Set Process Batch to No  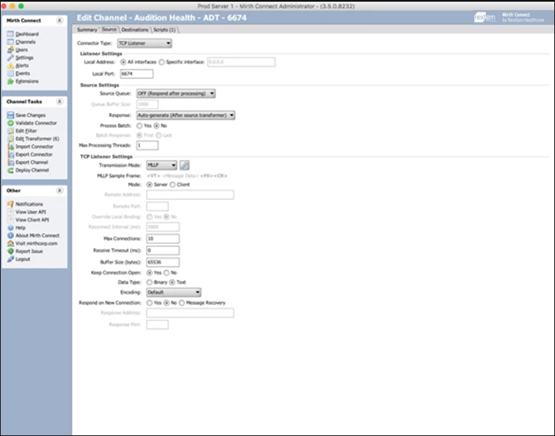[156, 125]
